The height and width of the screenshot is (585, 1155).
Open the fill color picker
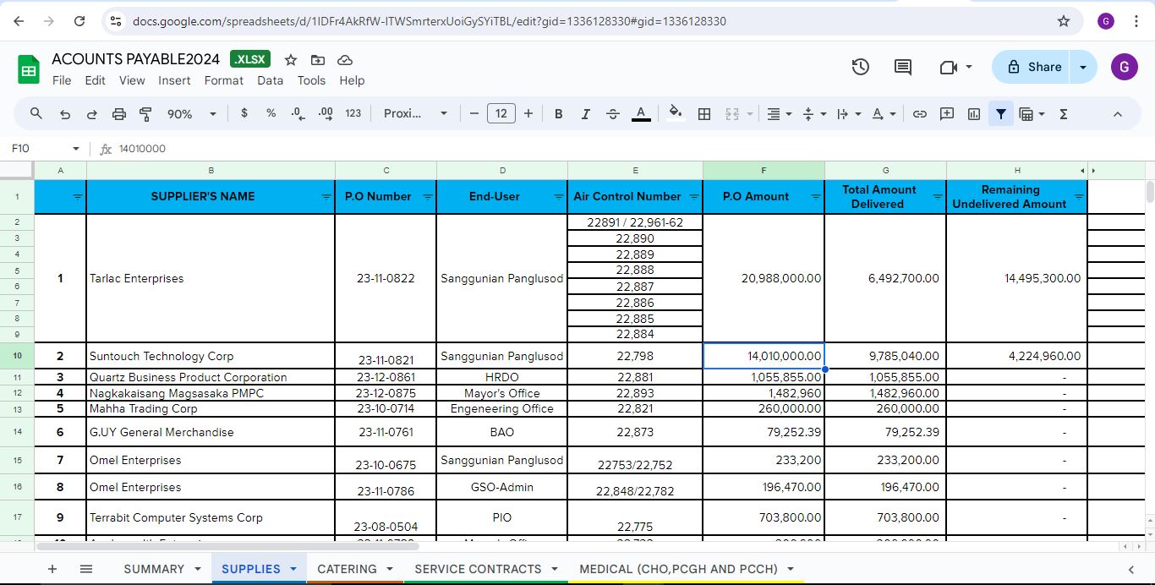(675, 113)
